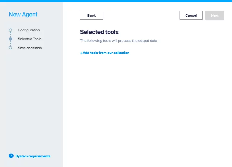Click the dashed line between Configuration and Selected Tools
Screen dimensions: 232x167
[10, 35]
